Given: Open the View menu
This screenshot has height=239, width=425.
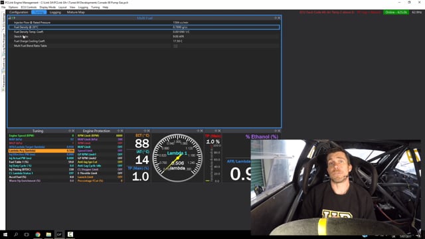Looking at the screenshot, I should 72,7.
